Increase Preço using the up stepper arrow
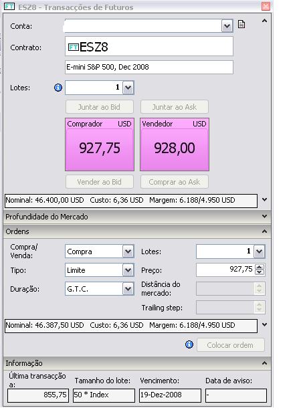 click(260, 268)
